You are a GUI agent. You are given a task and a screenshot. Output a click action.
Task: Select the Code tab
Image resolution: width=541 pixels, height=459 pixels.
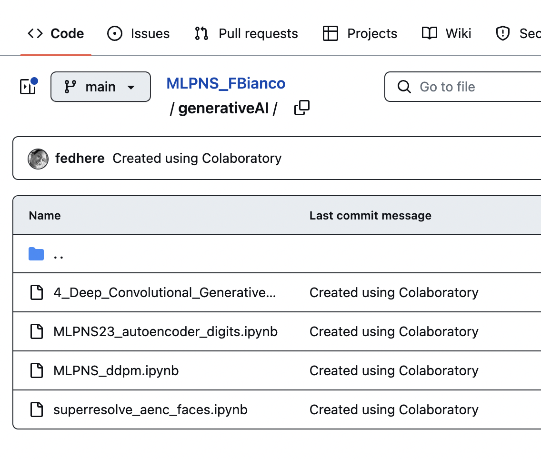[56, 33]
